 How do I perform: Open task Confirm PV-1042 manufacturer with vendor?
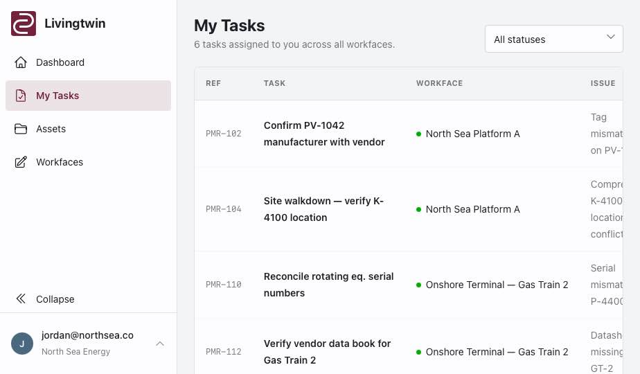(324, 134)
